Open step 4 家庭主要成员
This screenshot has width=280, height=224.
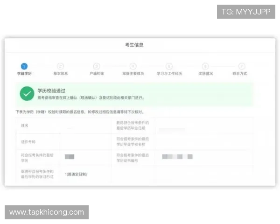click(x=133, y=70)
